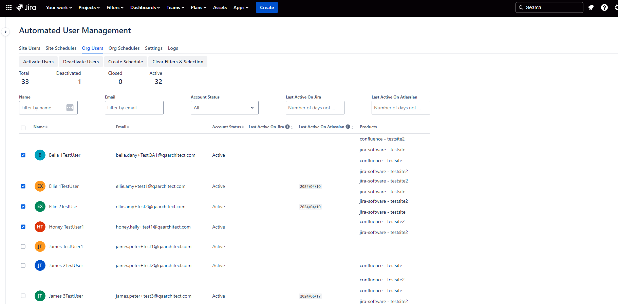Check James 3TestUser row checkbox
618x304 pixels.
pyautogui.click(x=23, y=296)
